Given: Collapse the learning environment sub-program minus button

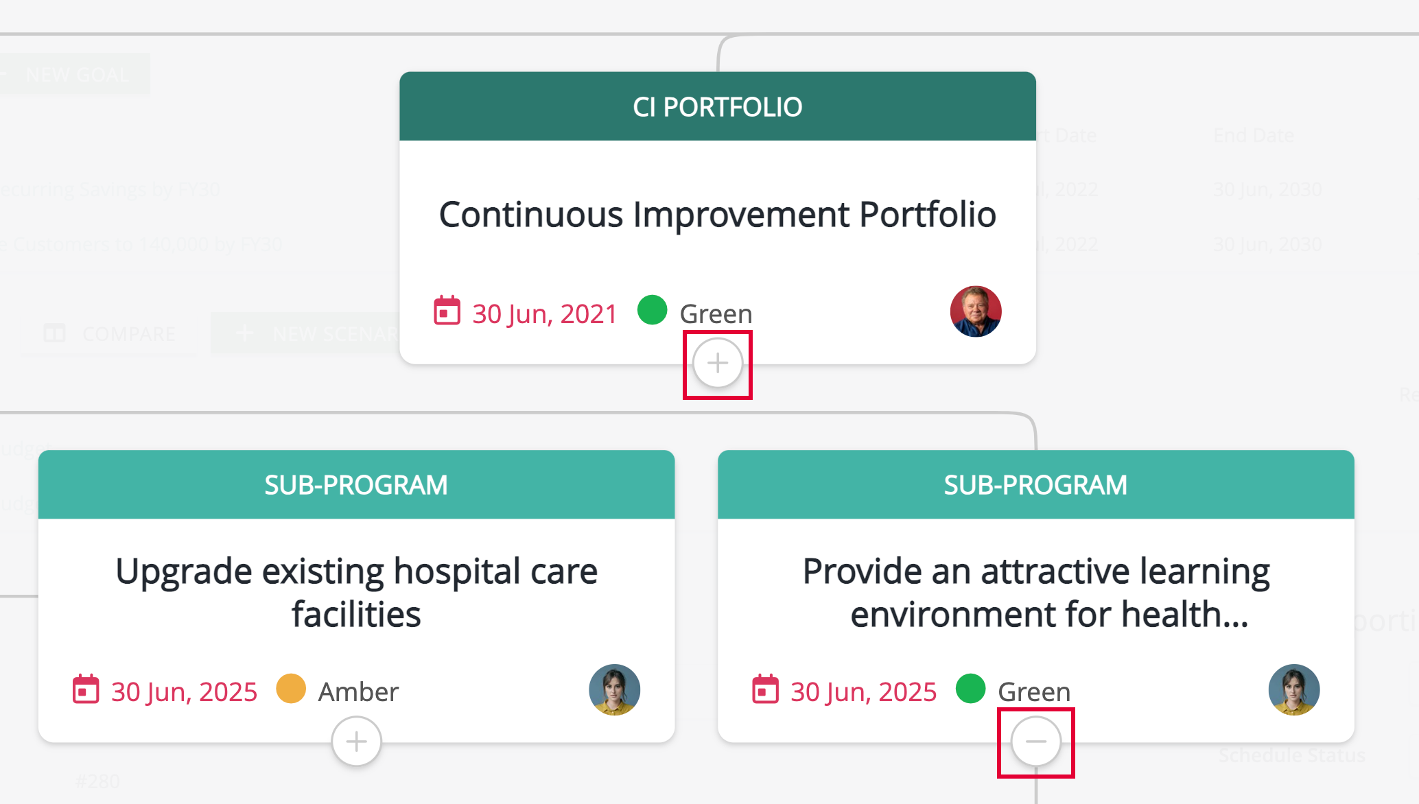Looking at the screenshot, I should (x=1036, y=742).
